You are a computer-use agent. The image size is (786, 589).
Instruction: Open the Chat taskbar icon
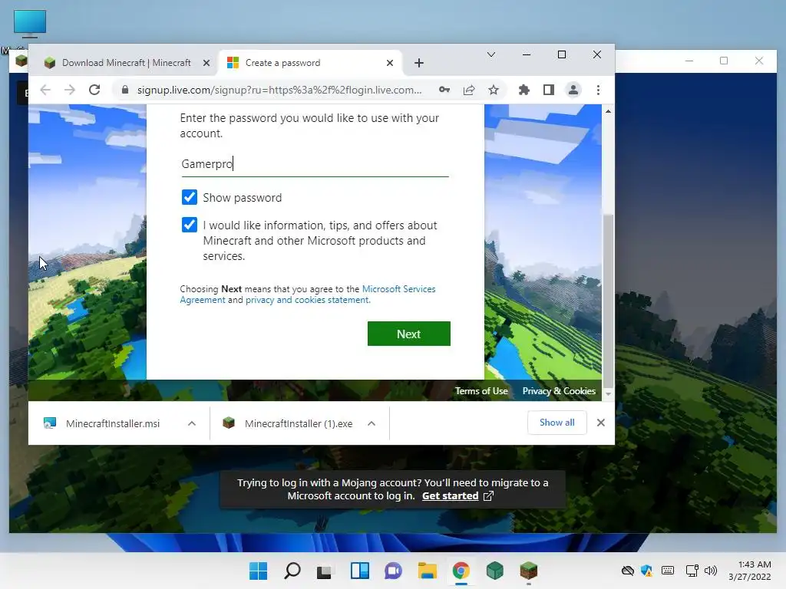click(x=393, y=571)
